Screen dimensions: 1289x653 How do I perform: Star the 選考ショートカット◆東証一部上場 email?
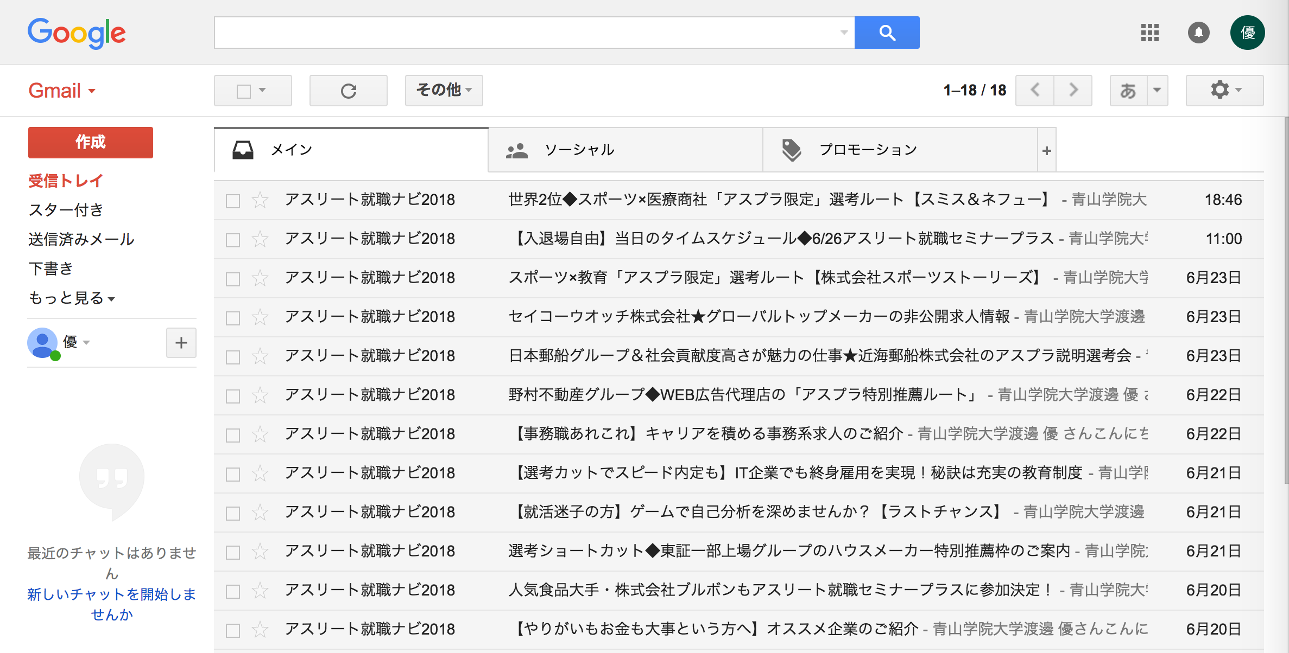260,552
